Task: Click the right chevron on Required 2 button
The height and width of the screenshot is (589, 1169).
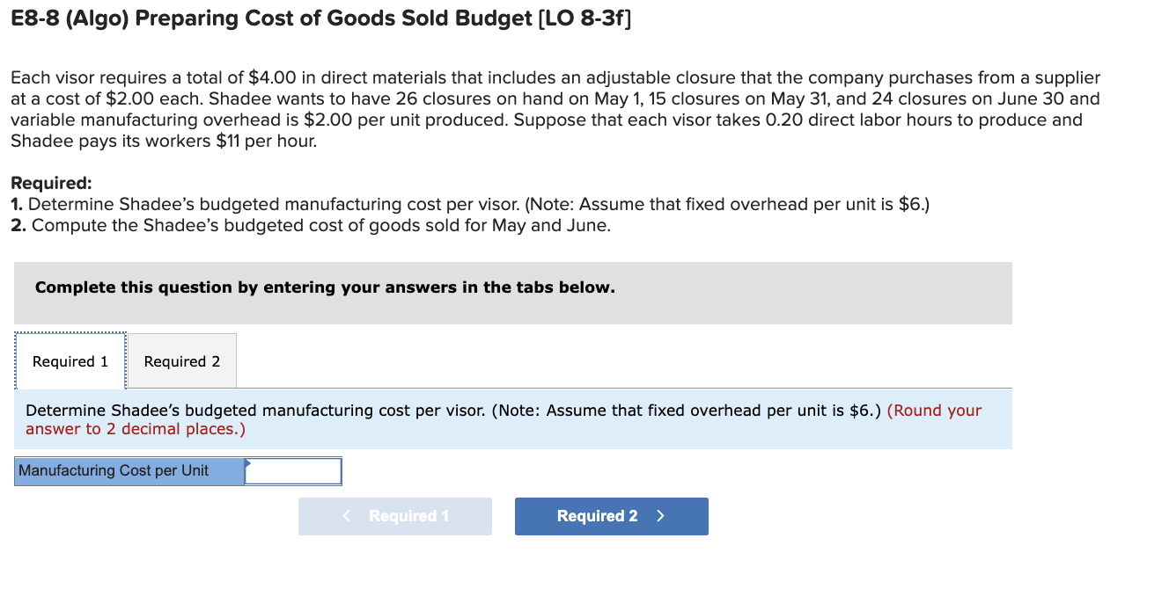Action: point(660,516)
